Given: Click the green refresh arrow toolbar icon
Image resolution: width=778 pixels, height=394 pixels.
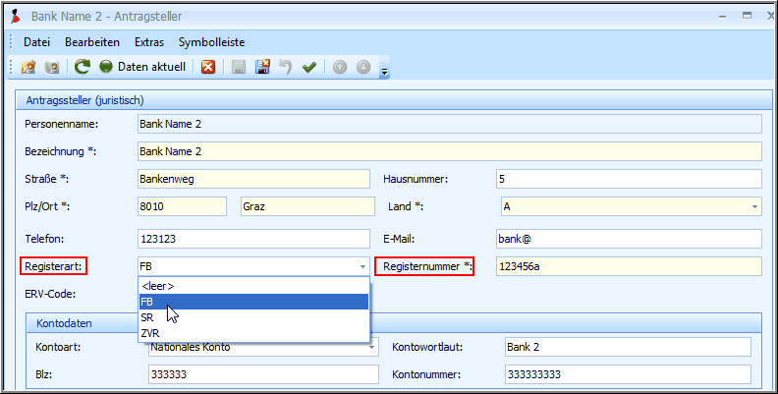Looking at the screenshot, I should (83, 67).
